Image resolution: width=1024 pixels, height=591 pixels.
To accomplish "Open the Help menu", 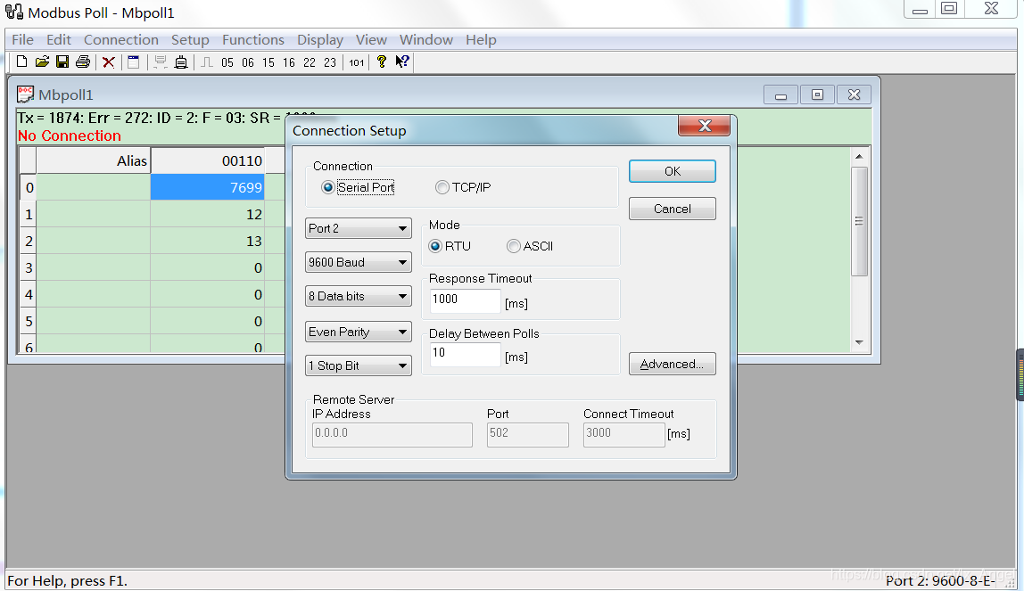I will (x=481, y=40).
